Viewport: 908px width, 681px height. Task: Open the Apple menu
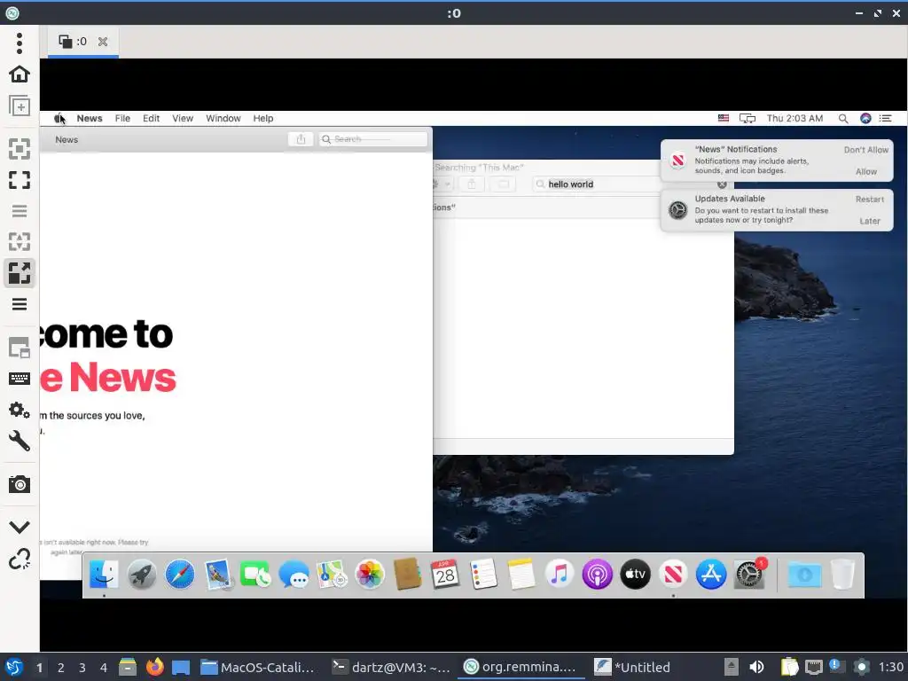(x=59, y=118)
